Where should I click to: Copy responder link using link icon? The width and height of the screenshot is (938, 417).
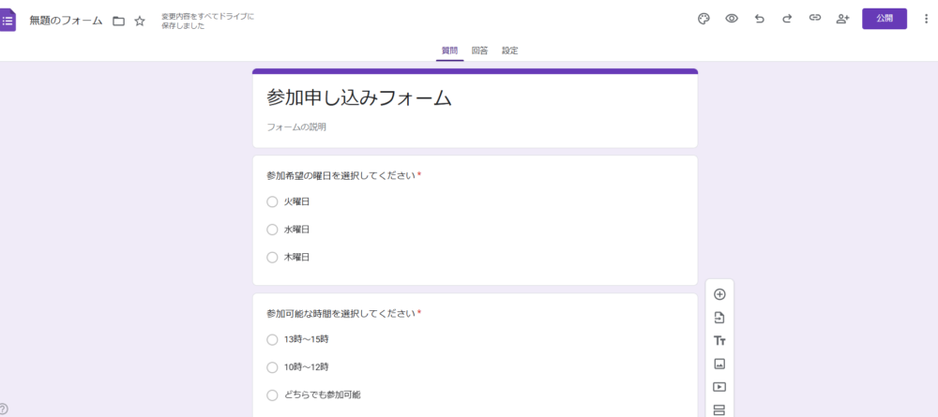point(815,19)
